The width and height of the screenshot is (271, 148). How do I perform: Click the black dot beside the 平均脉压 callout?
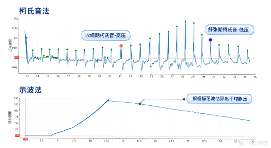pyautogui.click(x=184, y=99)
